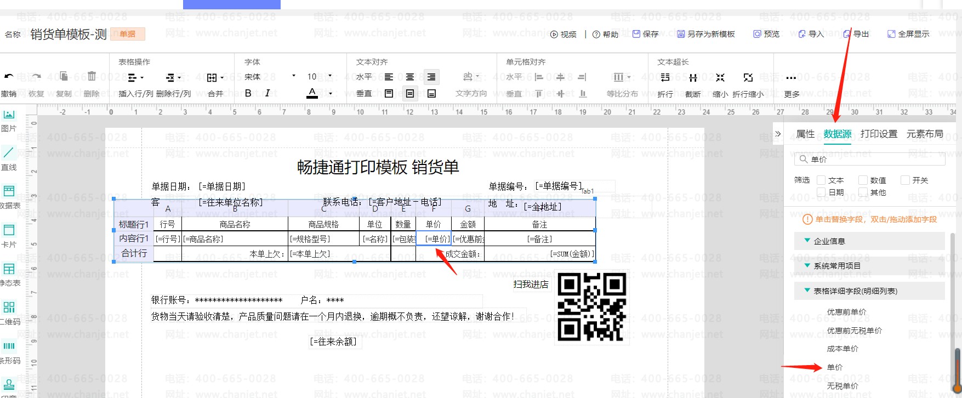Align text right horizontally
Screen dimensions: 962x398
tap(431, 77)
